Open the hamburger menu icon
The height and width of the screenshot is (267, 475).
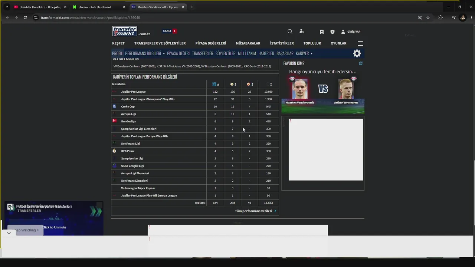[360, 43]
